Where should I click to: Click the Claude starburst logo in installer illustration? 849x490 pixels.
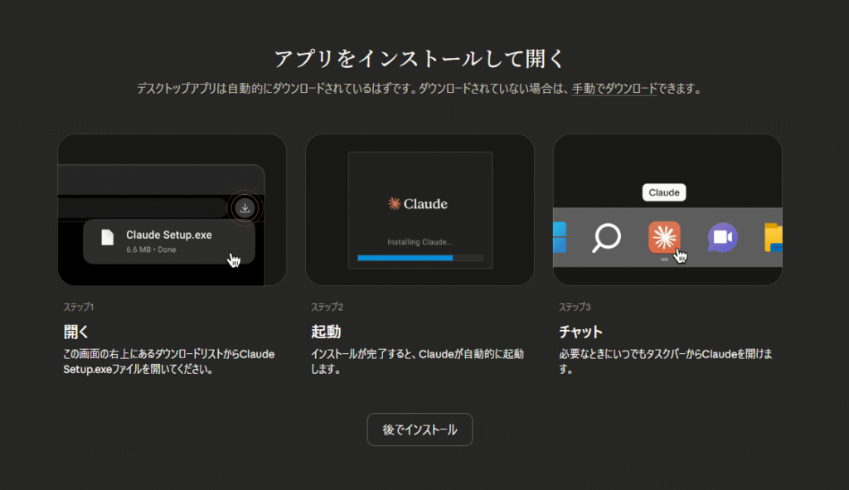click(394, 204)
